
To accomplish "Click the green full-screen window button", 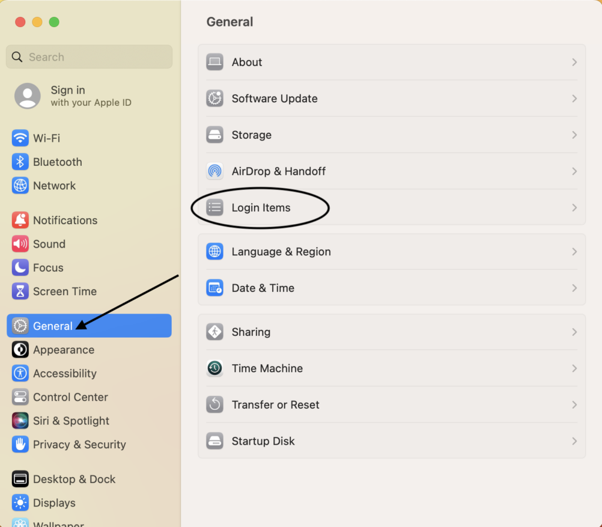I will (54, 22).
